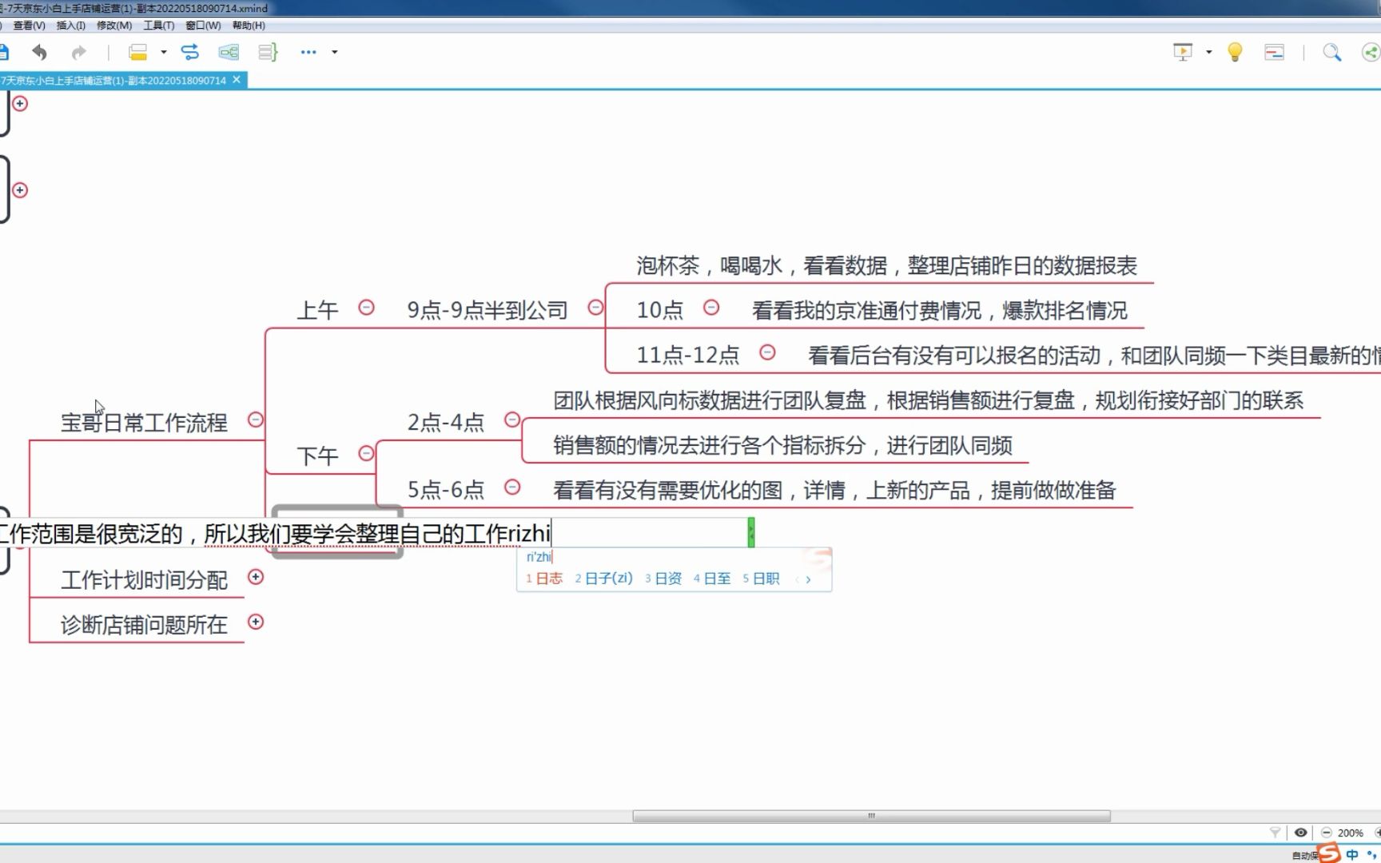The width and height of the screenshot is (1381, 863).
Task: Click the three-dots more icon
Action: click(x=308, y=53)
